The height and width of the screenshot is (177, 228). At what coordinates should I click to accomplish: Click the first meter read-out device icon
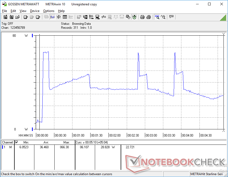tap(26, 17)
